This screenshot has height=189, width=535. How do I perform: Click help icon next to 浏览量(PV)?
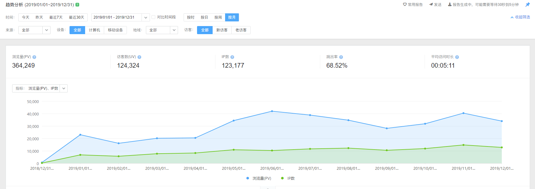point(34,57)
